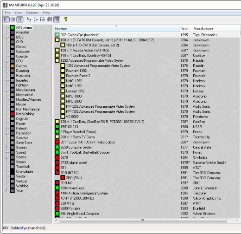Switch to details view toolbar icon

[50, 19]
